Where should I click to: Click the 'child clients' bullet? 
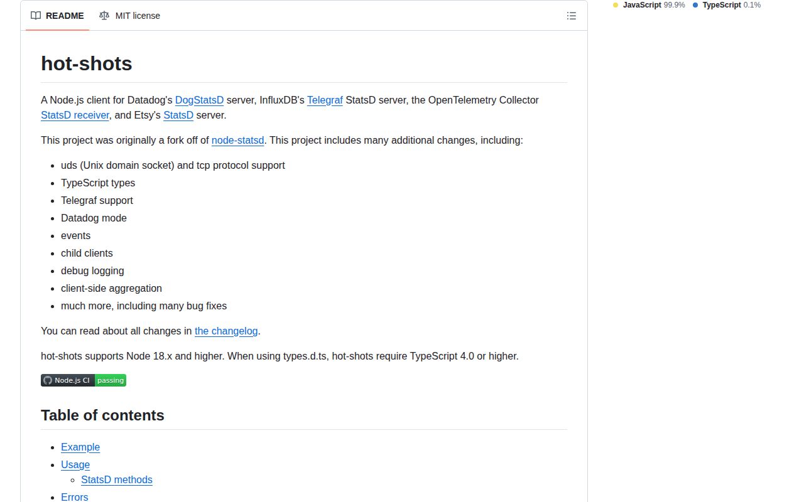click(x=87, y=253)
